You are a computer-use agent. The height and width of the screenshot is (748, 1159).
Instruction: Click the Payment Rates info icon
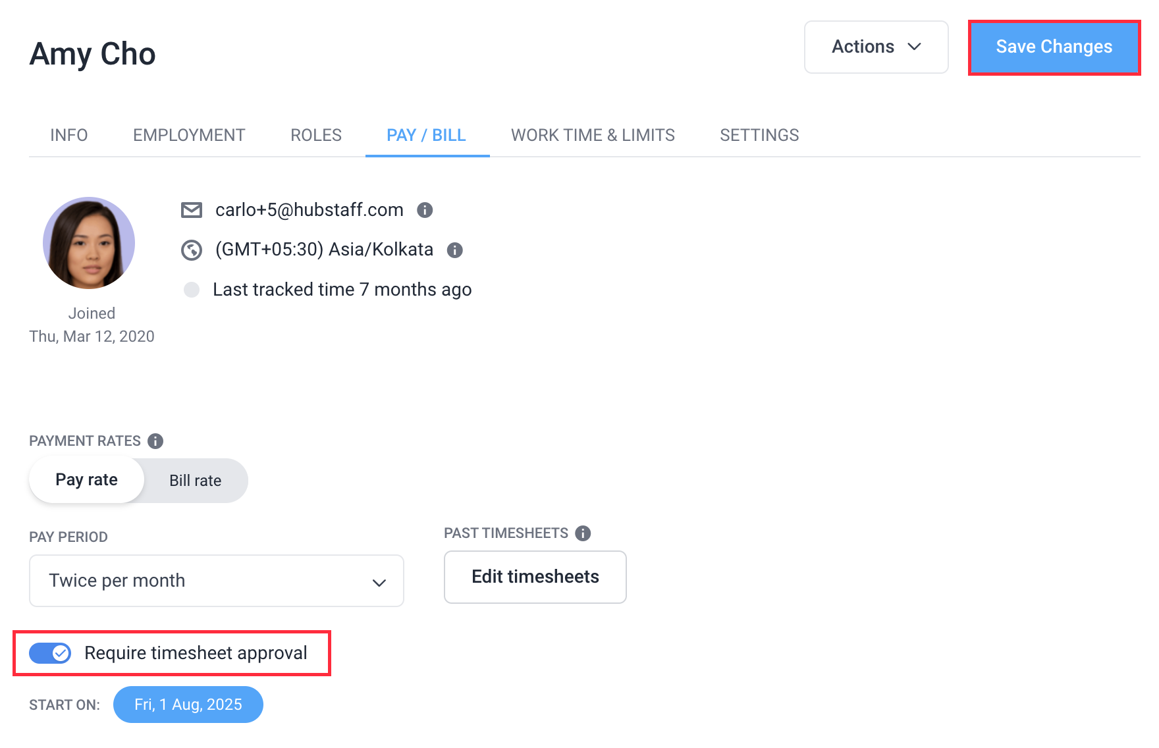pos(155,441)
